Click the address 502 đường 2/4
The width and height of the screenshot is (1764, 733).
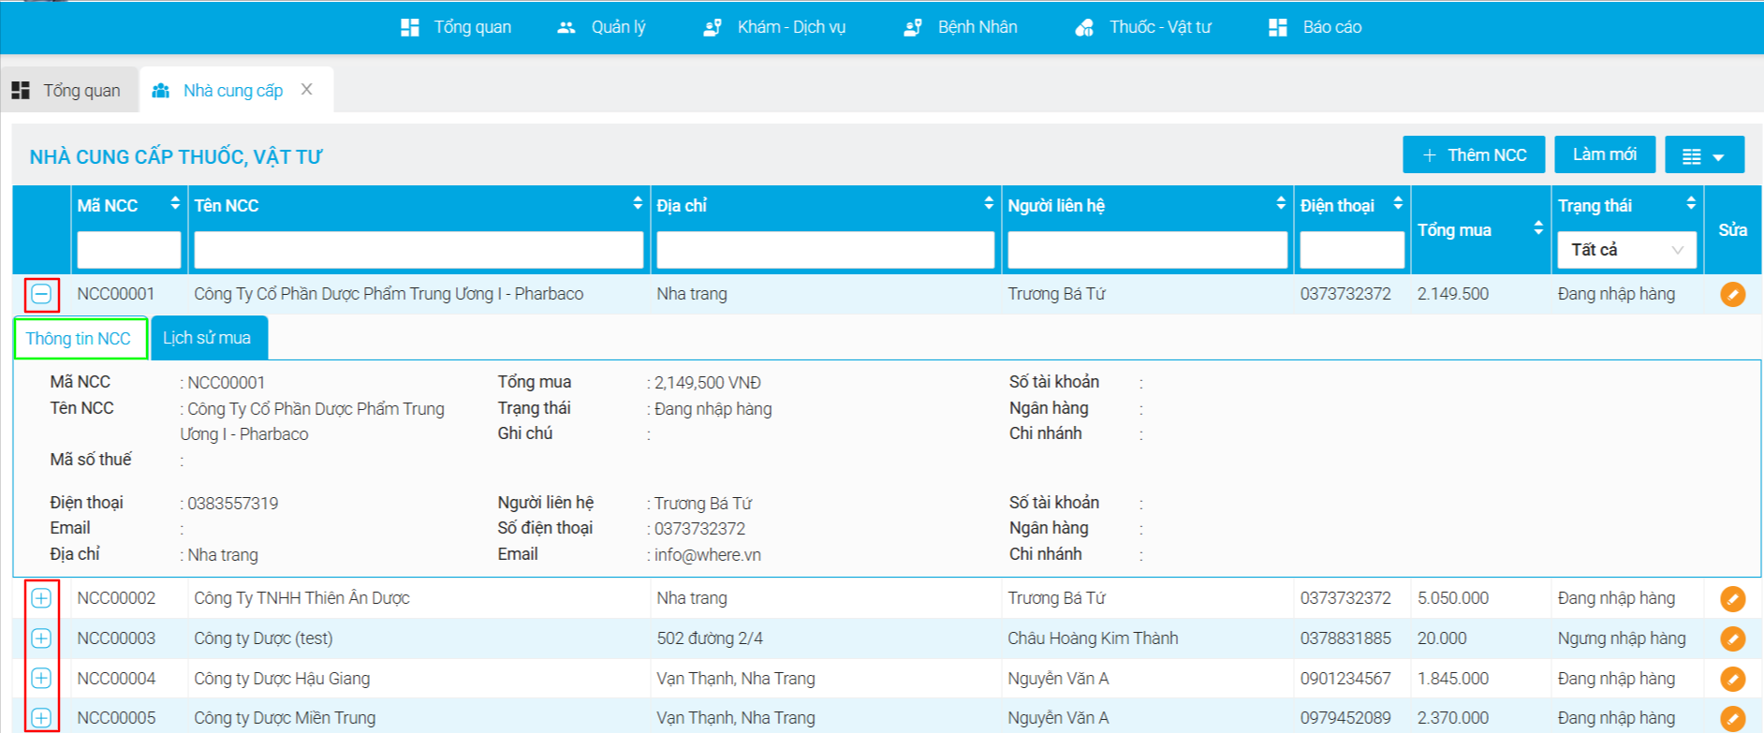pyautogui.click(x=710, y=638)
